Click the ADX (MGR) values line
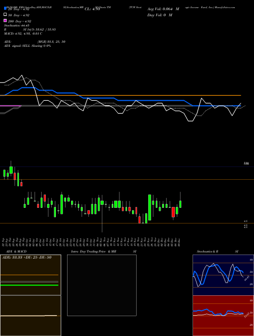 [x=35, y=42]
